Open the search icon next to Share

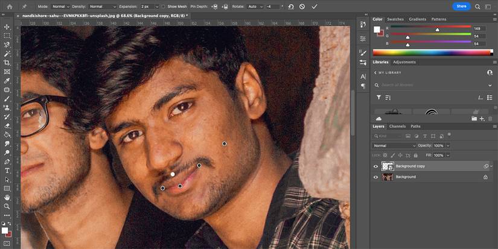click(x=477, y=6)
